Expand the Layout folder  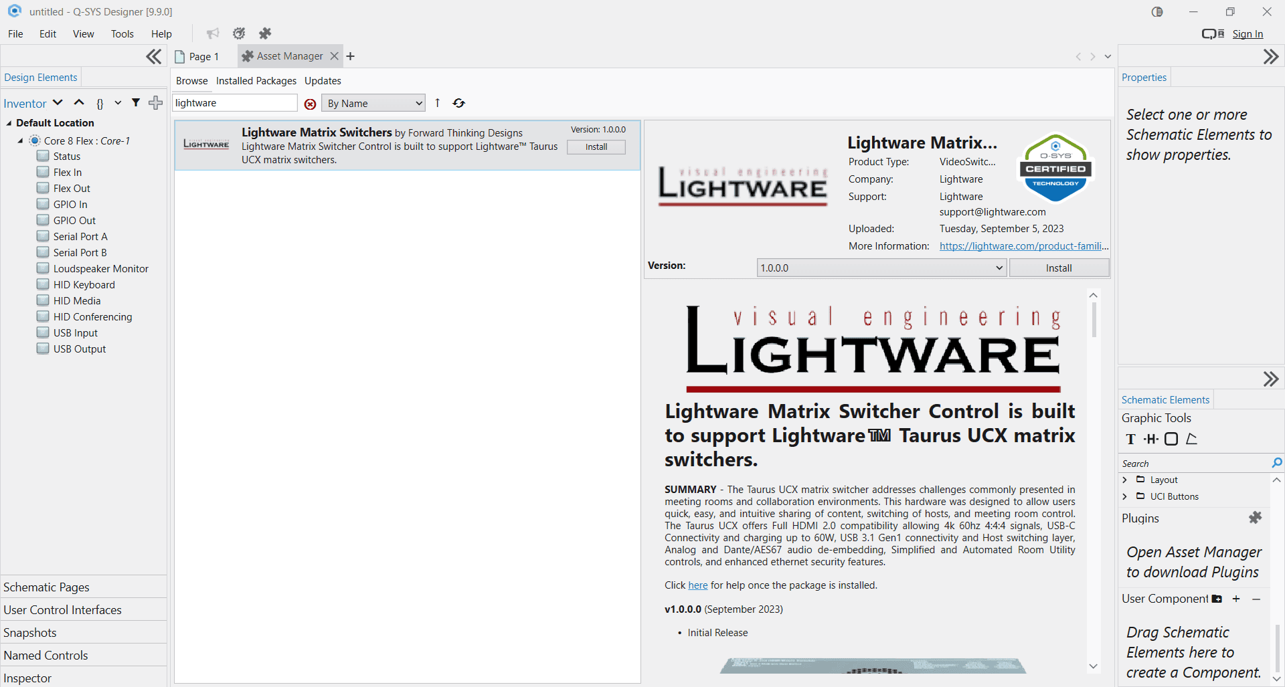(1125, 480)
